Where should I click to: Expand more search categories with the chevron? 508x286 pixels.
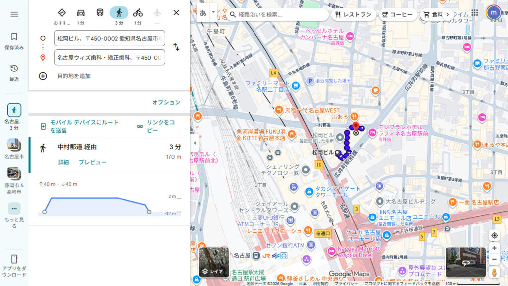pos(447,14)
